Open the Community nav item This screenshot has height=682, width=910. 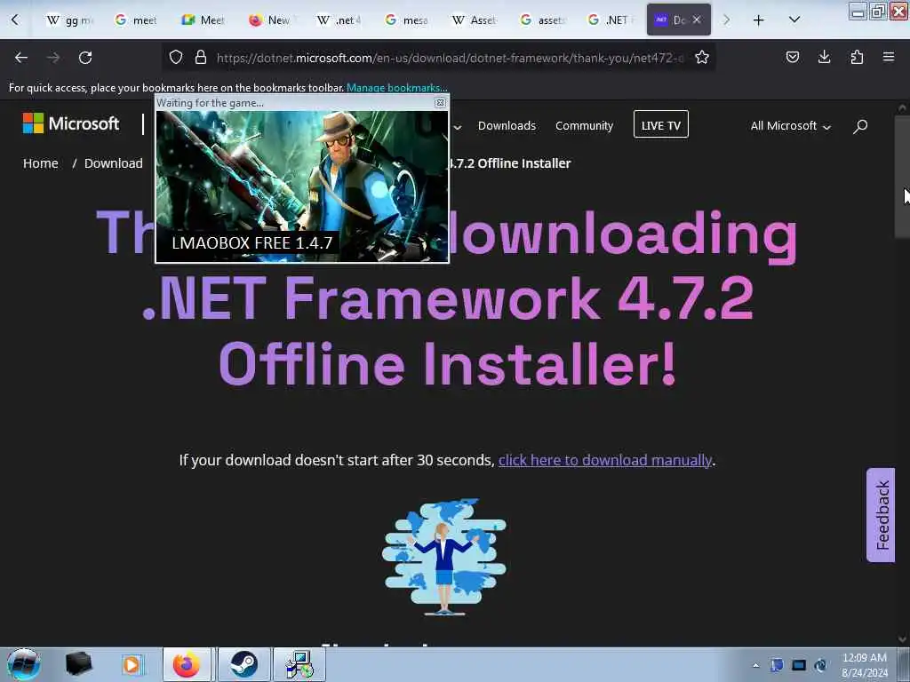[x=584, y=126]
